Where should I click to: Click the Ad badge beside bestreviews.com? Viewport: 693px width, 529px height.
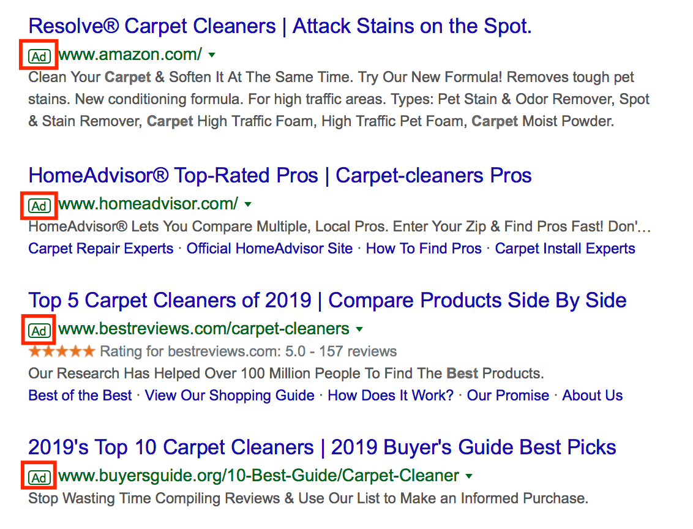(39, 331)
